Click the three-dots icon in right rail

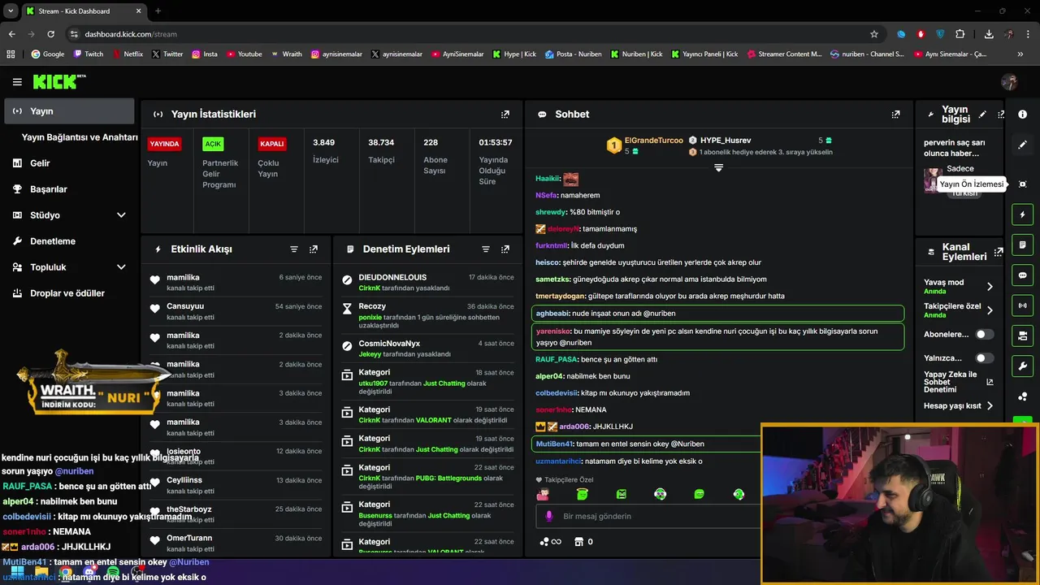pos(1023,396)
